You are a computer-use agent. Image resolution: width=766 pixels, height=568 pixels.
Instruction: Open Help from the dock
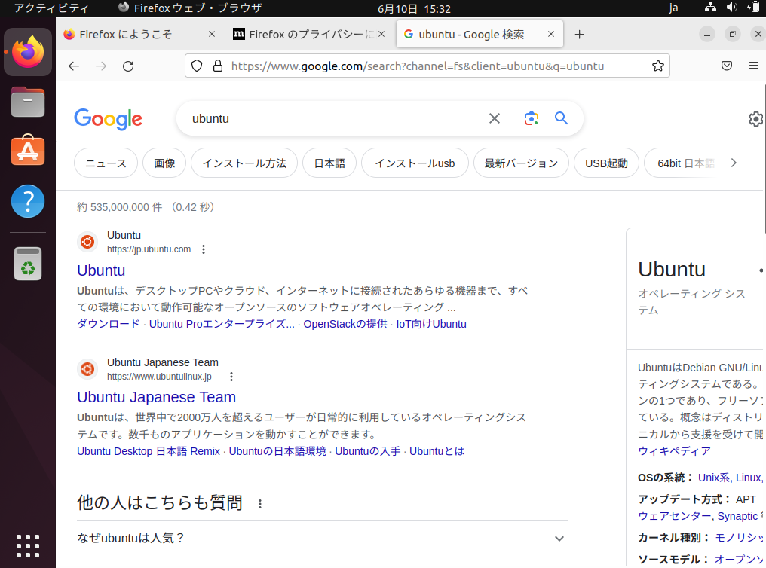pos(28,201)
